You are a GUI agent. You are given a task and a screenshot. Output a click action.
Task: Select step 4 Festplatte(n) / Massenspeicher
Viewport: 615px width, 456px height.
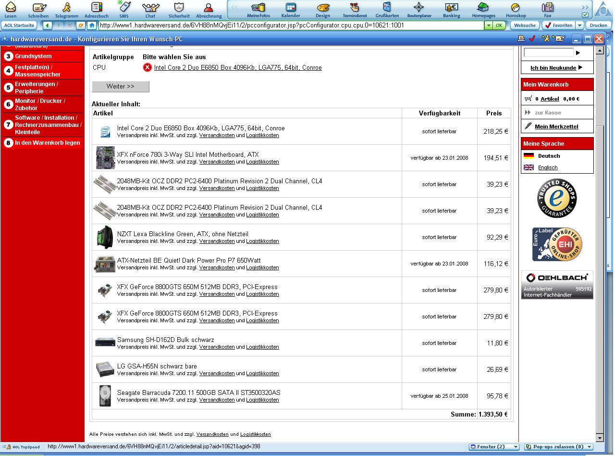click(x=43, y=71)
